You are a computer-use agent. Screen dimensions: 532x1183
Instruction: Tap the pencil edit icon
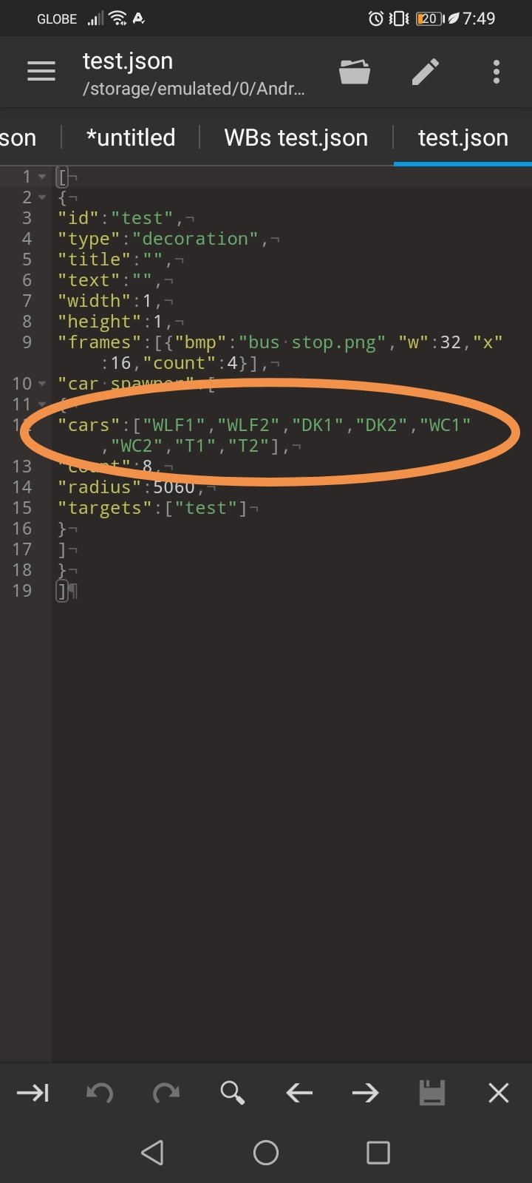426,72
